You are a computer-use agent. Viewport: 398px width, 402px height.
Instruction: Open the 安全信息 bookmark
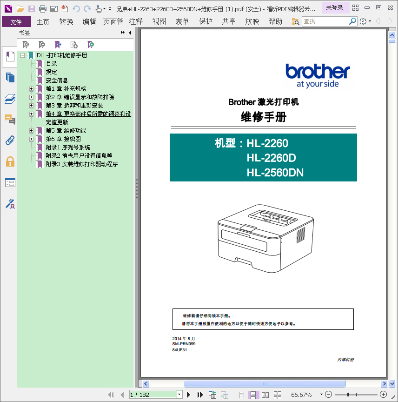[57, 80]
